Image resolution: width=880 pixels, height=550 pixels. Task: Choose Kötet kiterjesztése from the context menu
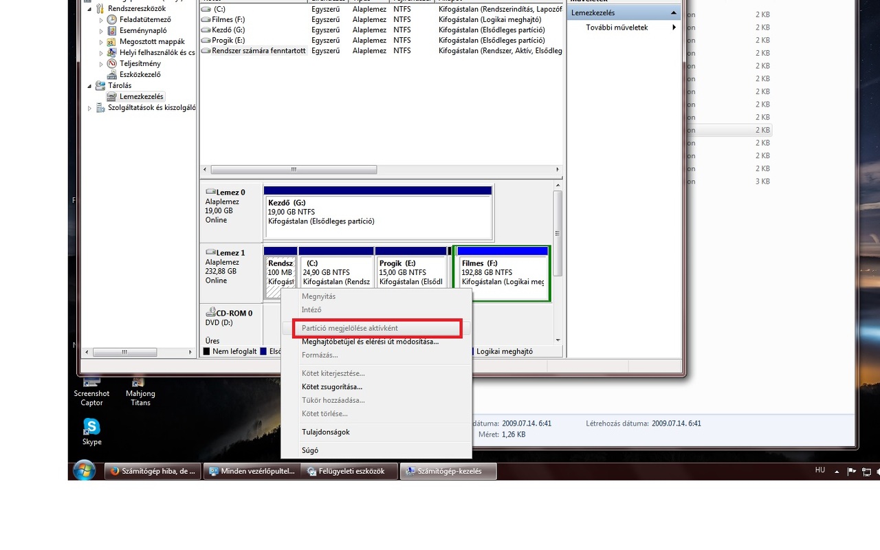[x=376, y=373]
